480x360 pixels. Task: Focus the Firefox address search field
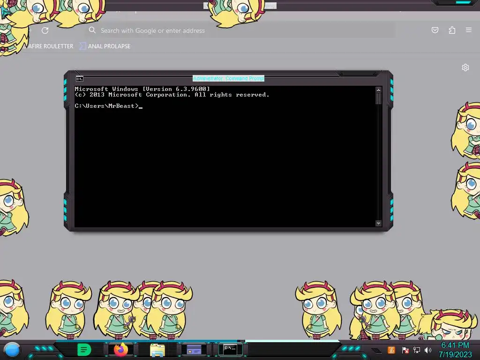pyautogui.click(x=240, y=30)
